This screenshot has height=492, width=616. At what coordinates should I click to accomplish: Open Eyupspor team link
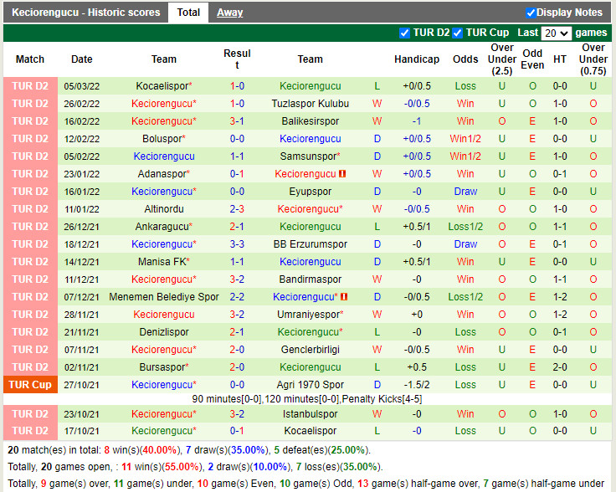(x=310, y=192)
